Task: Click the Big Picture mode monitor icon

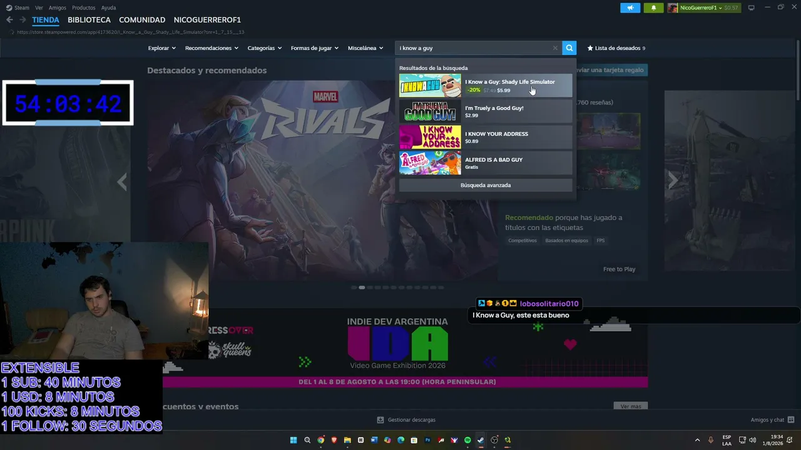Action: (x=752, y=7)
